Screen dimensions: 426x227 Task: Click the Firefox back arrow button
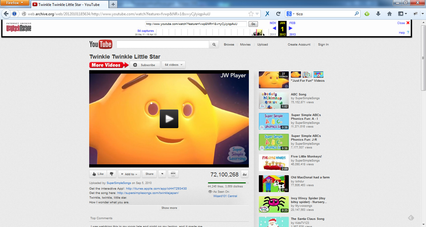(x=6, y=14)
